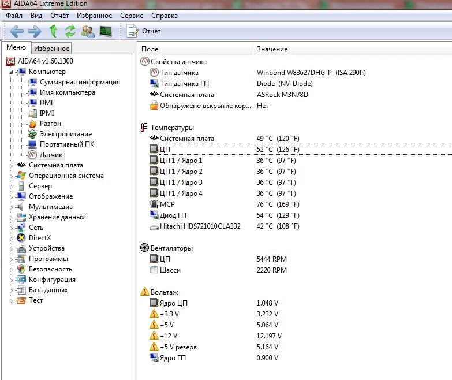Open the Сервис menu
The height and width of the screenshot is (380, 452).
point(132,16)
